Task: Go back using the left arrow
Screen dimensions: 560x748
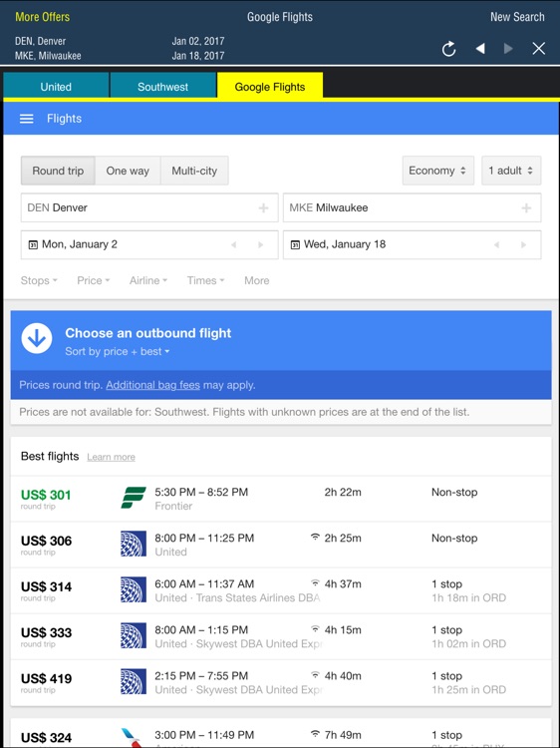Action: (x=480, y=49)
